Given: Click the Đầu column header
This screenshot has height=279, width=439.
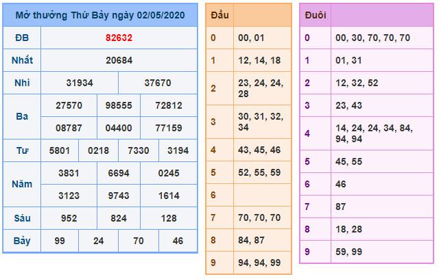Looking at the screenshot, I should click(219, 15).
